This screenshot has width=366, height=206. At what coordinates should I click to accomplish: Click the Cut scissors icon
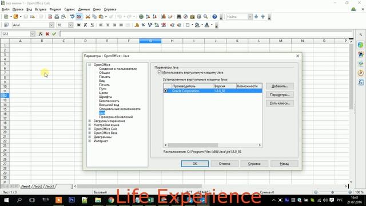click(87, 17)
